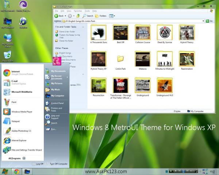219x175 pixels.
Task: Collapse Other Places panel
Action: tap(83, 48)
